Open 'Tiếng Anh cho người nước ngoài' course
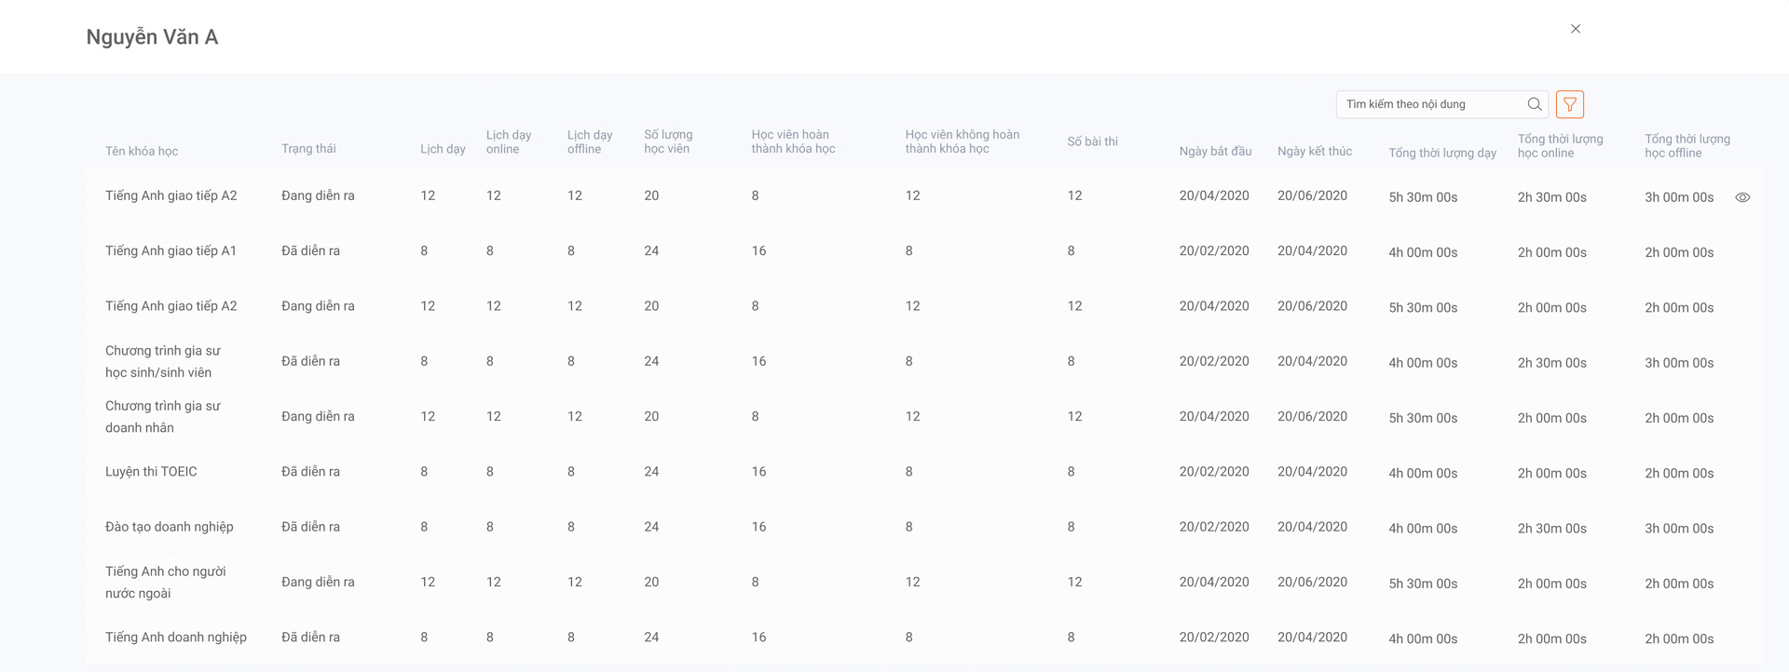This screenshot has height=672, width=1789. pos(166,583)
